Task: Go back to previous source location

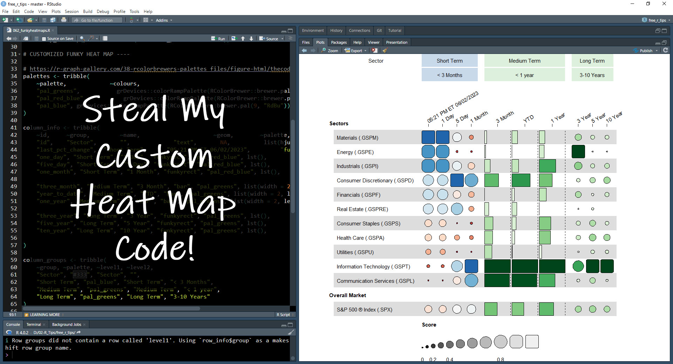Action: [x=9, y=38]
